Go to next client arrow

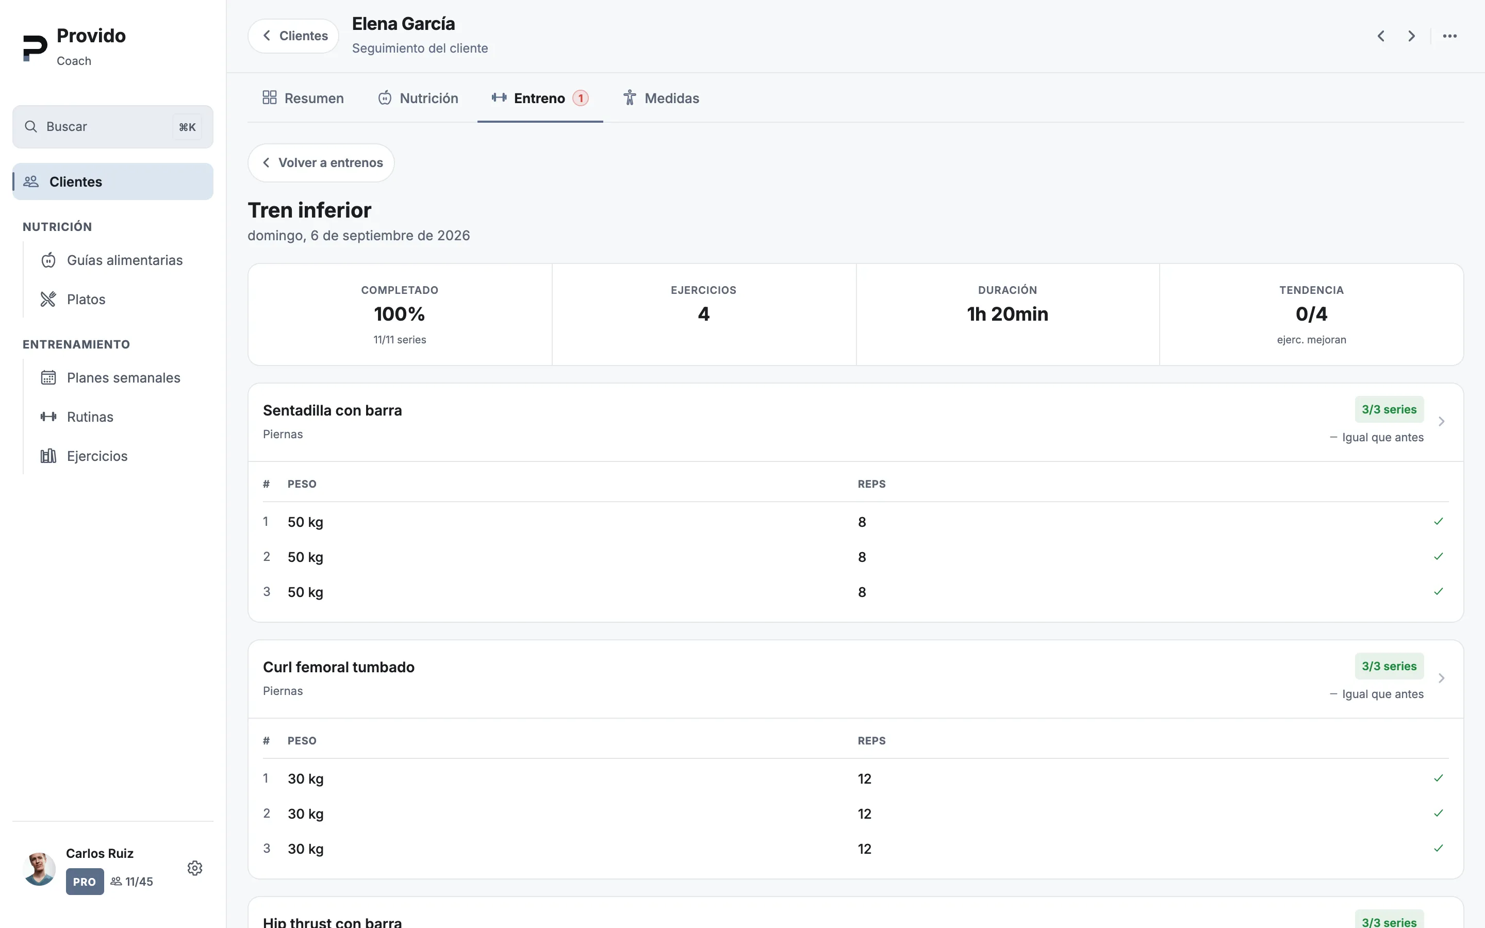click(1411, 36)
